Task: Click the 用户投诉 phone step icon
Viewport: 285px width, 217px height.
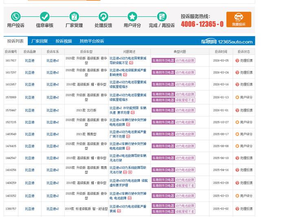Action: click(x=16, y=17)
